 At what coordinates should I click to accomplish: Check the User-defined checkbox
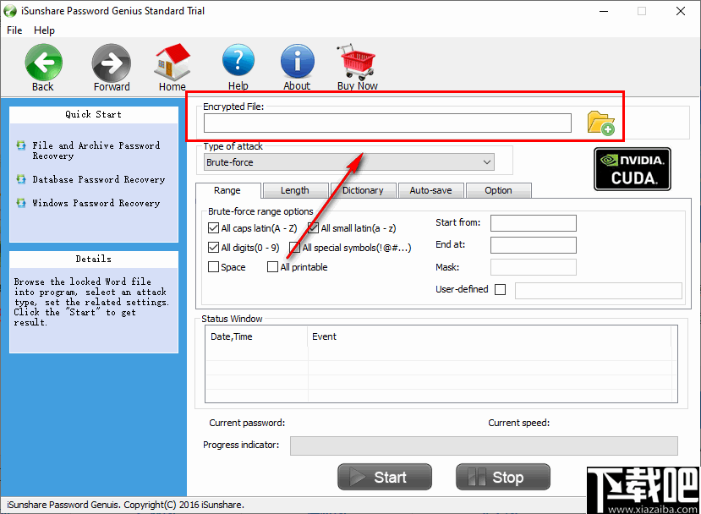(x=501, y=290)
